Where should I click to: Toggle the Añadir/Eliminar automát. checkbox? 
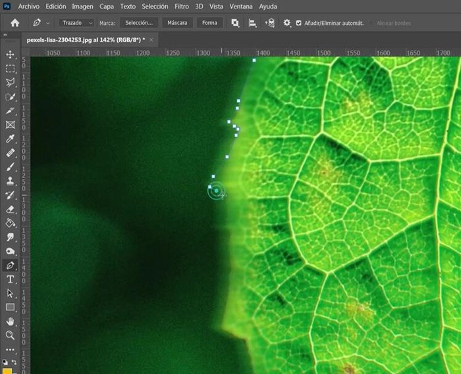298,23
